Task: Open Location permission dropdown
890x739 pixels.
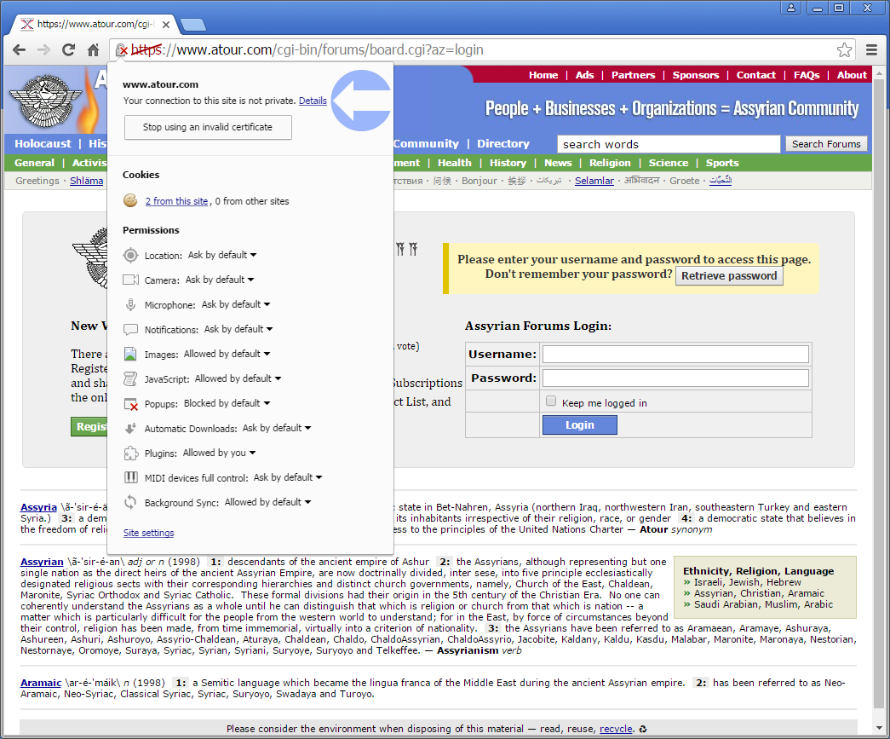Action: 222,255
